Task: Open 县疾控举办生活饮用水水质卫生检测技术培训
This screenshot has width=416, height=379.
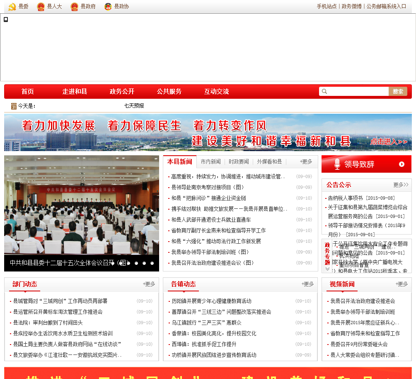Action: (x=63, y=333)
